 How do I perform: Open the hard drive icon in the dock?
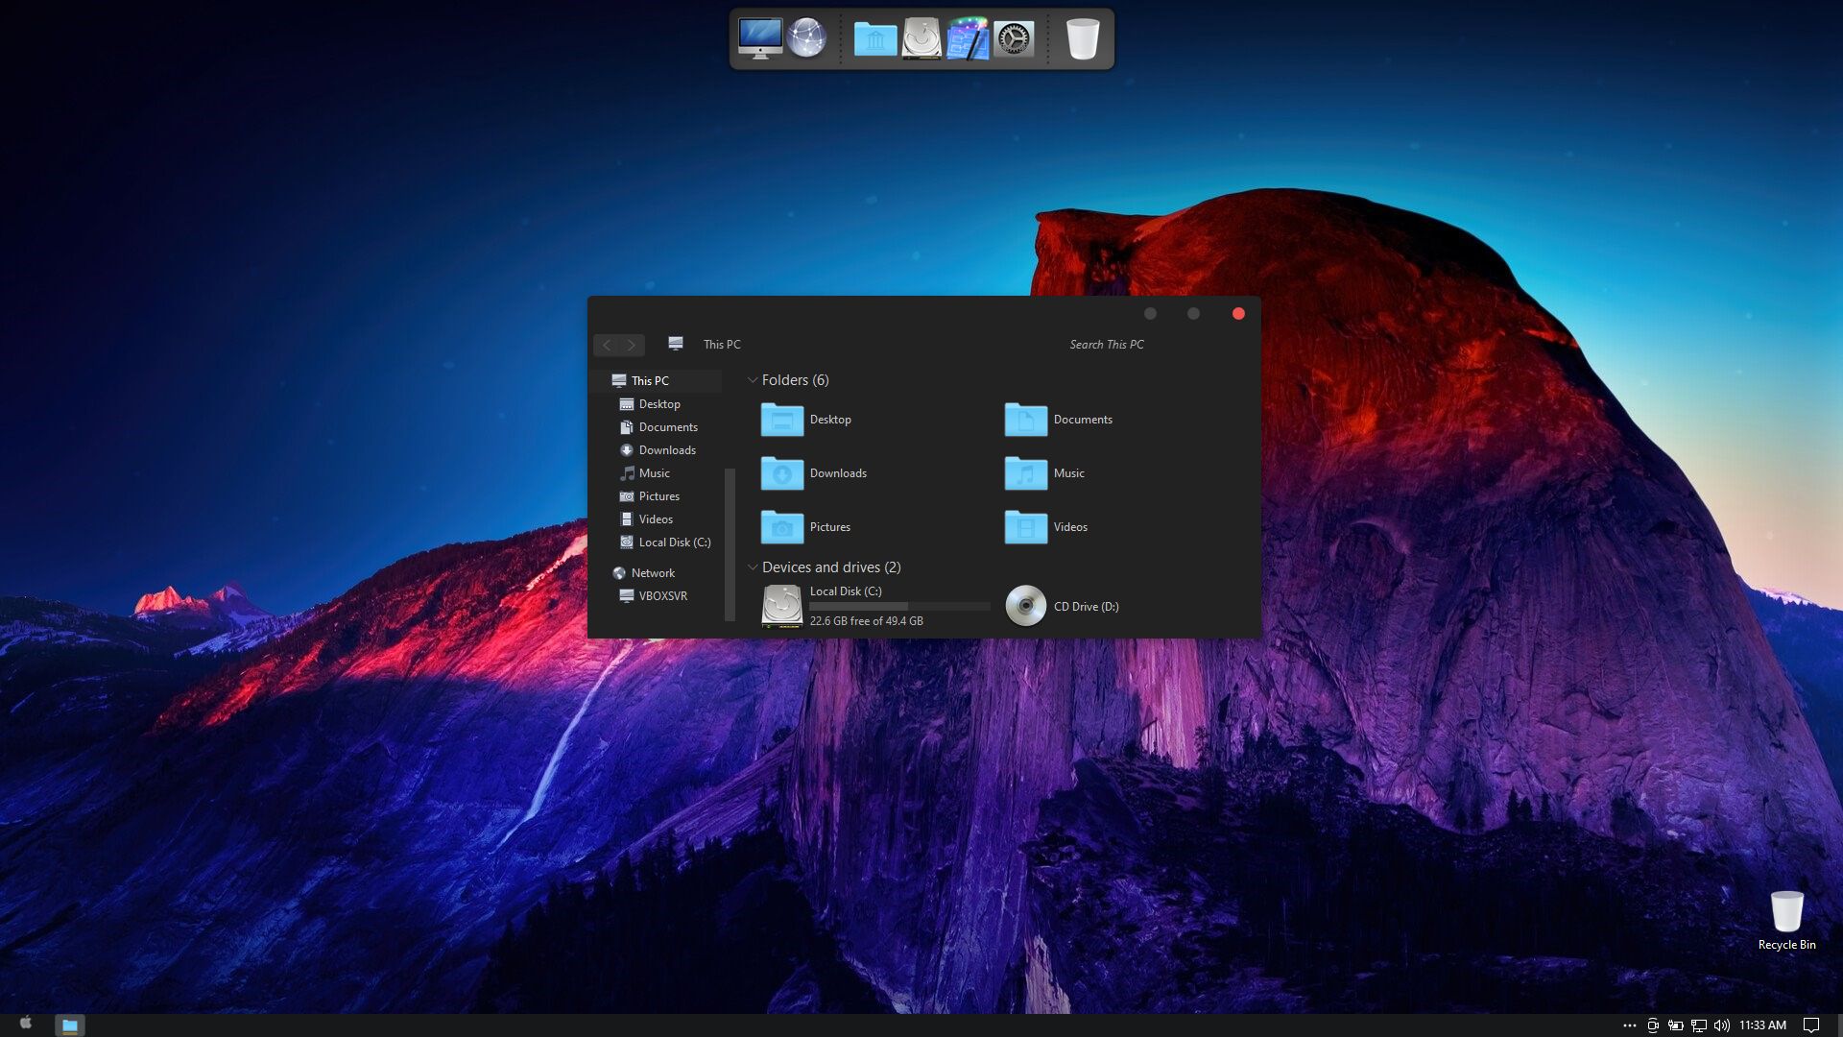click(x=921, y=39)
